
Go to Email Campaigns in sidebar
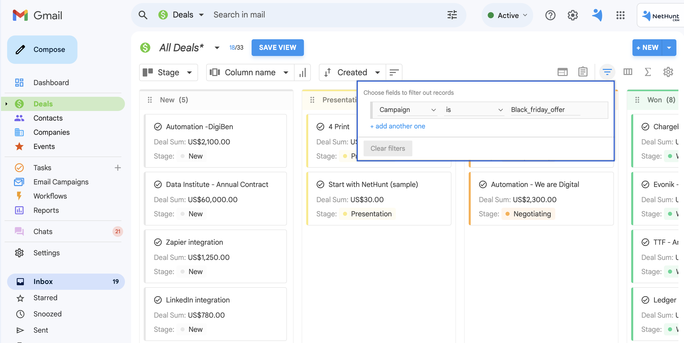61,182
